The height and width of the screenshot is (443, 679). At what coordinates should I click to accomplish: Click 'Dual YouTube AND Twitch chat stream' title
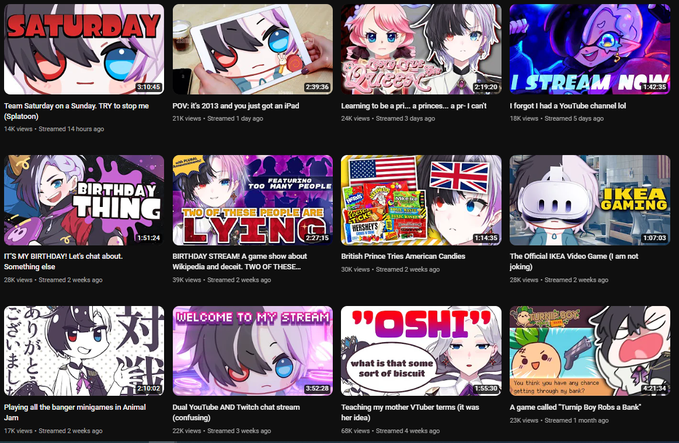(x=236, y=412)
